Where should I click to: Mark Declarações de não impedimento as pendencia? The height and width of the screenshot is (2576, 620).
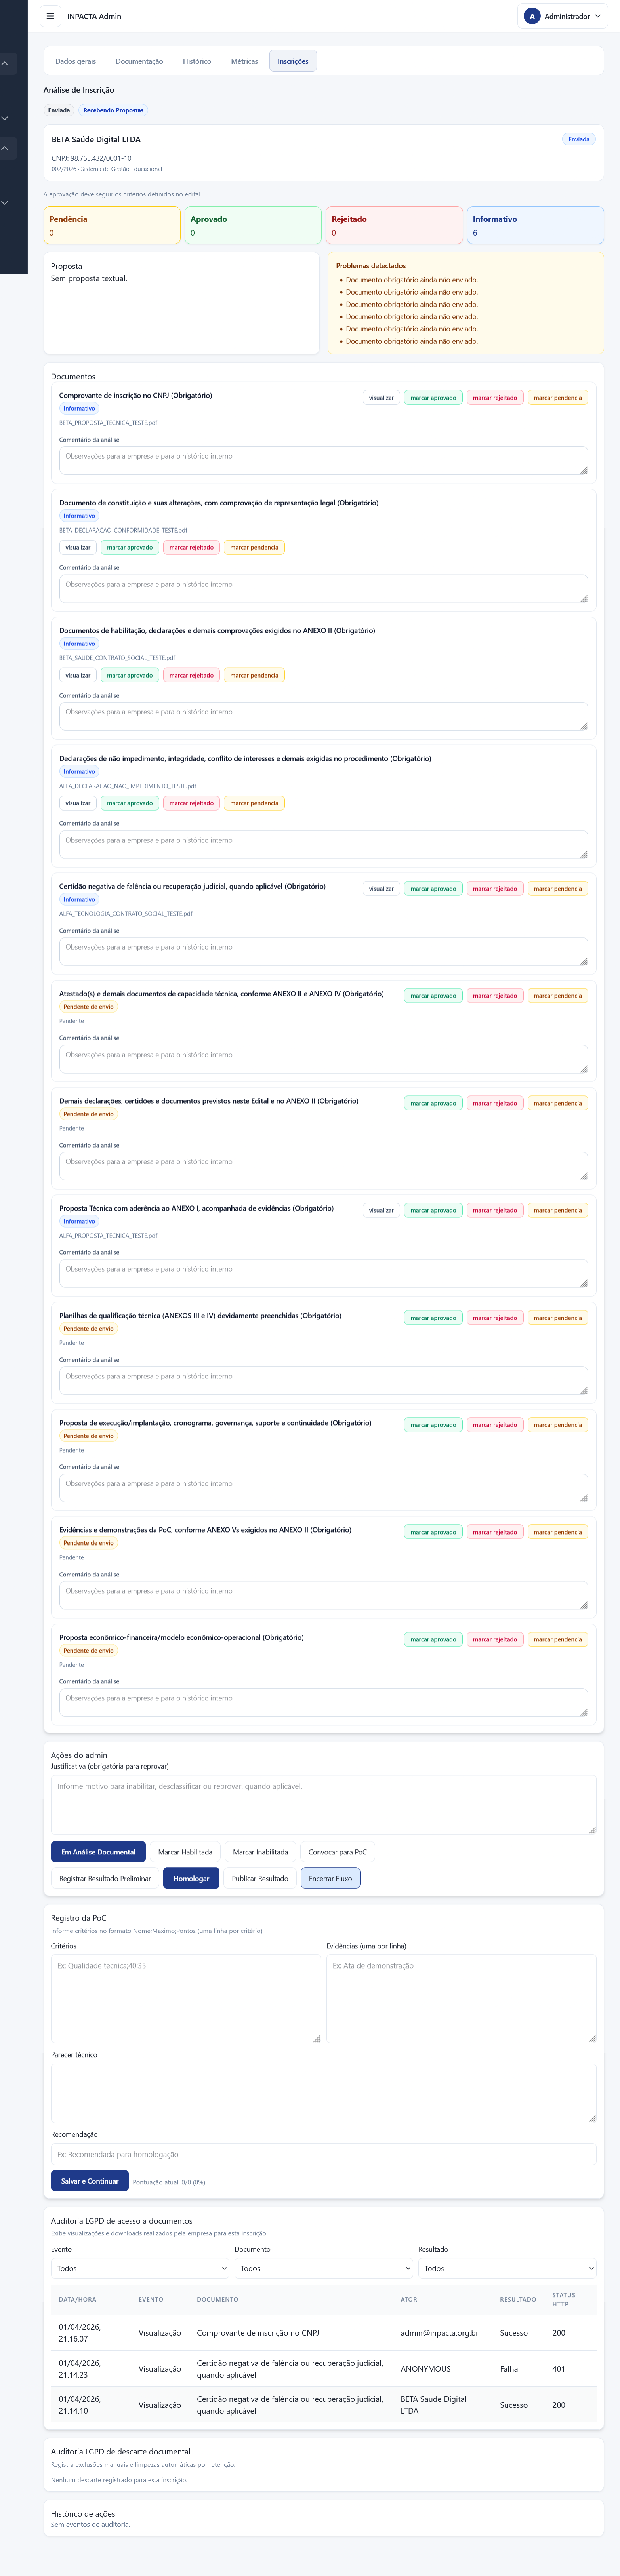click(254, 803)
